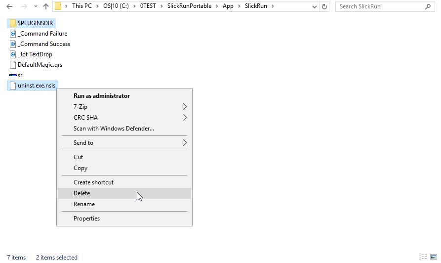Open Properties from context menu

click(x=124, y=219)
